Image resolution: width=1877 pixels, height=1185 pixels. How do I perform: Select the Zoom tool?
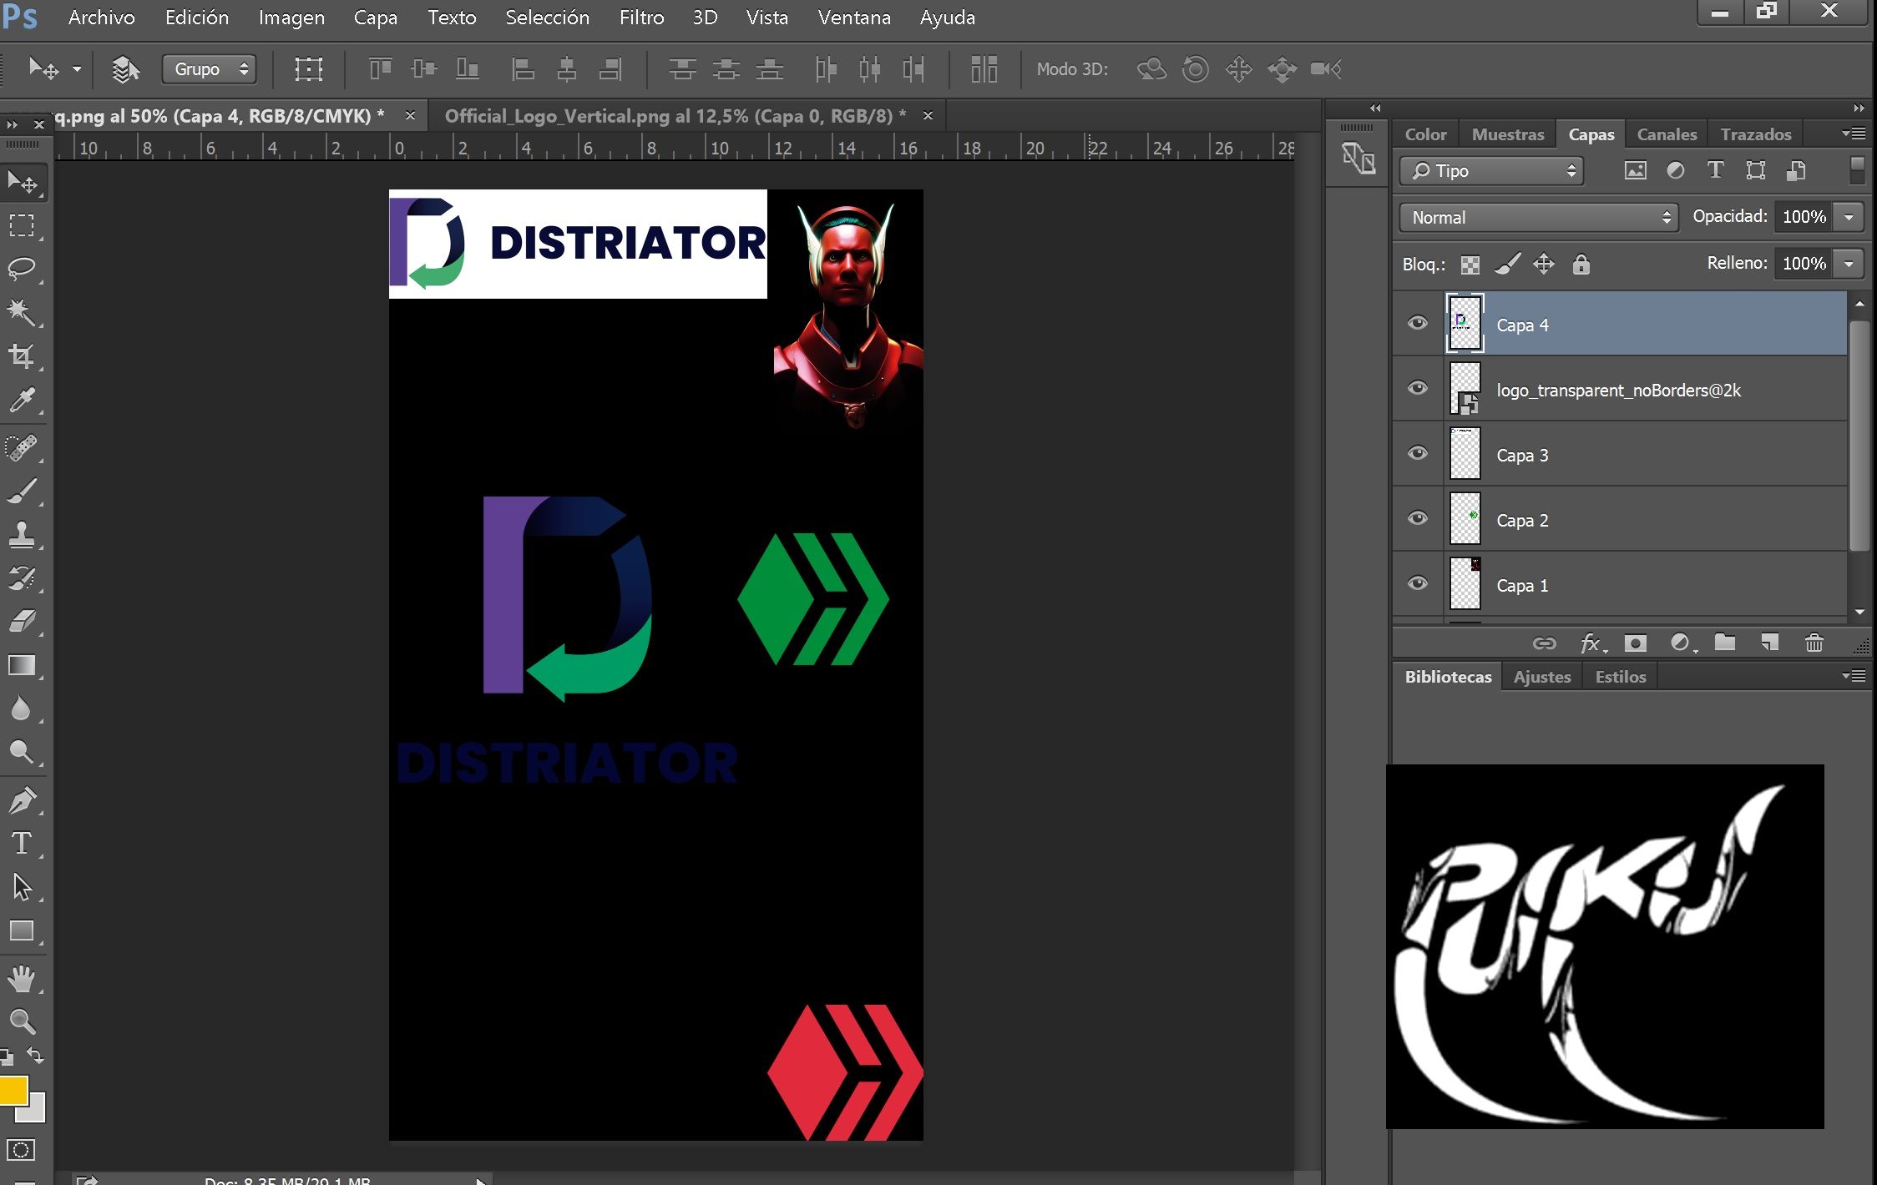22,1021
